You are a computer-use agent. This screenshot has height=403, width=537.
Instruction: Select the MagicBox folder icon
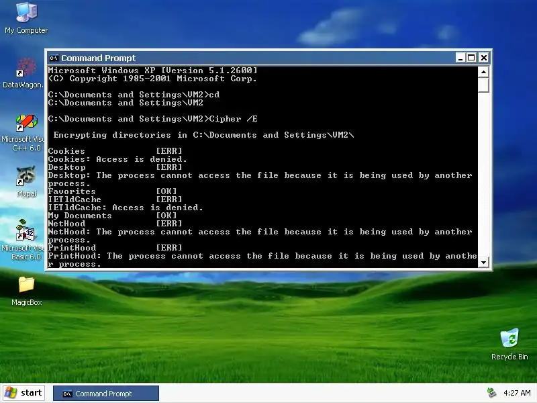tap(26, 292)
